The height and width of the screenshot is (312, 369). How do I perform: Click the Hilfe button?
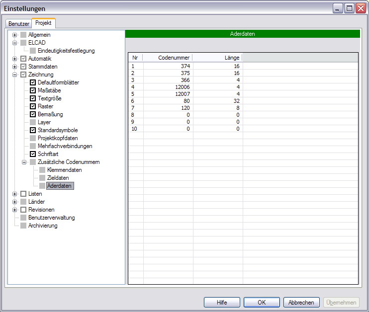222,303
